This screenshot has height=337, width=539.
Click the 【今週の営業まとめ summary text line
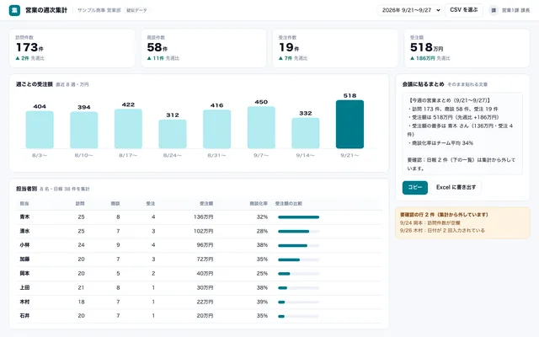click(449, 100)
